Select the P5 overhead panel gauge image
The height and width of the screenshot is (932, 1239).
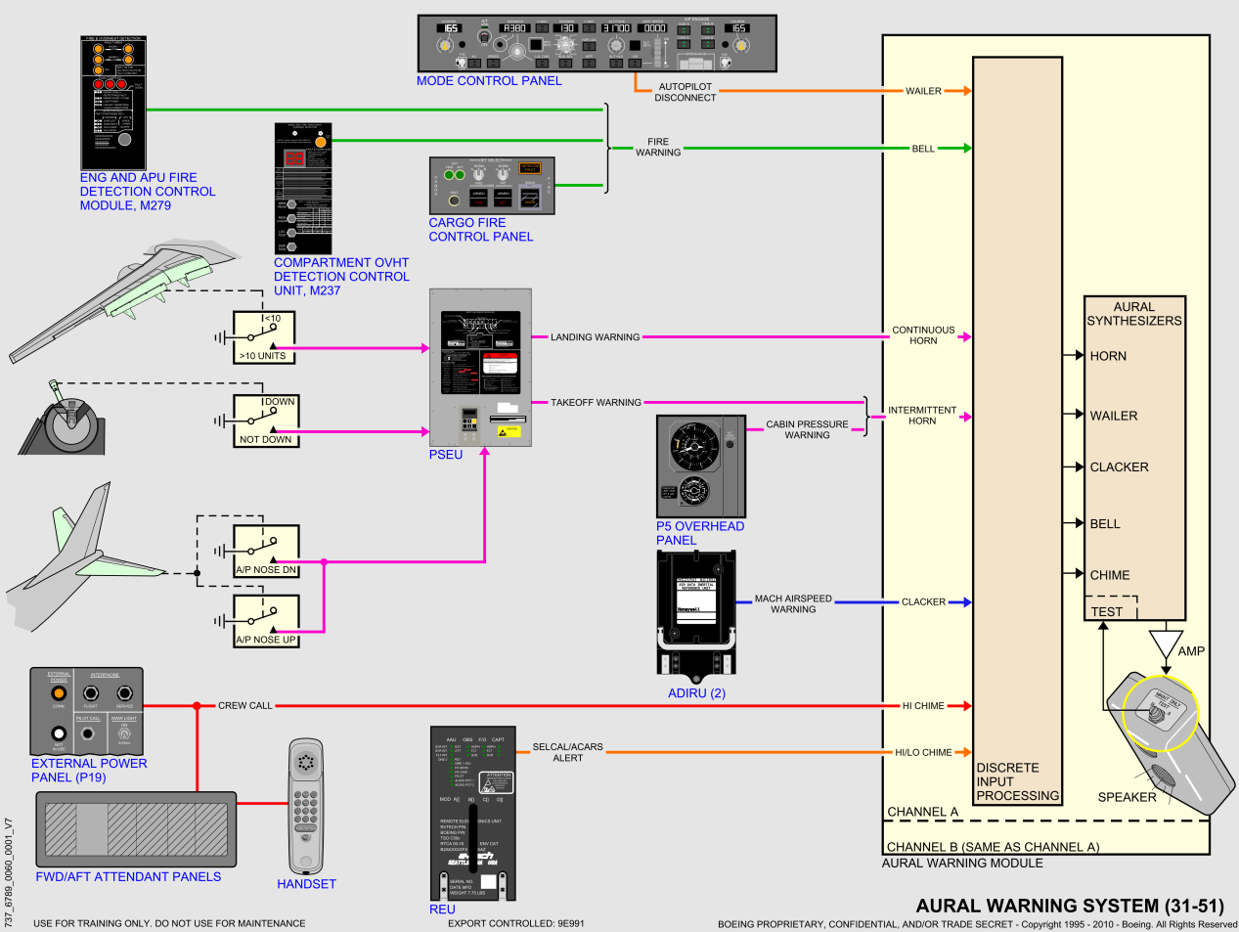(700, 466)
